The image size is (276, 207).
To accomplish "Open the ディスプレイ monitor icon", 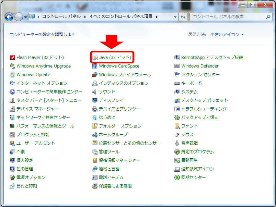I will pyautogui.click(x=95, y=100).
